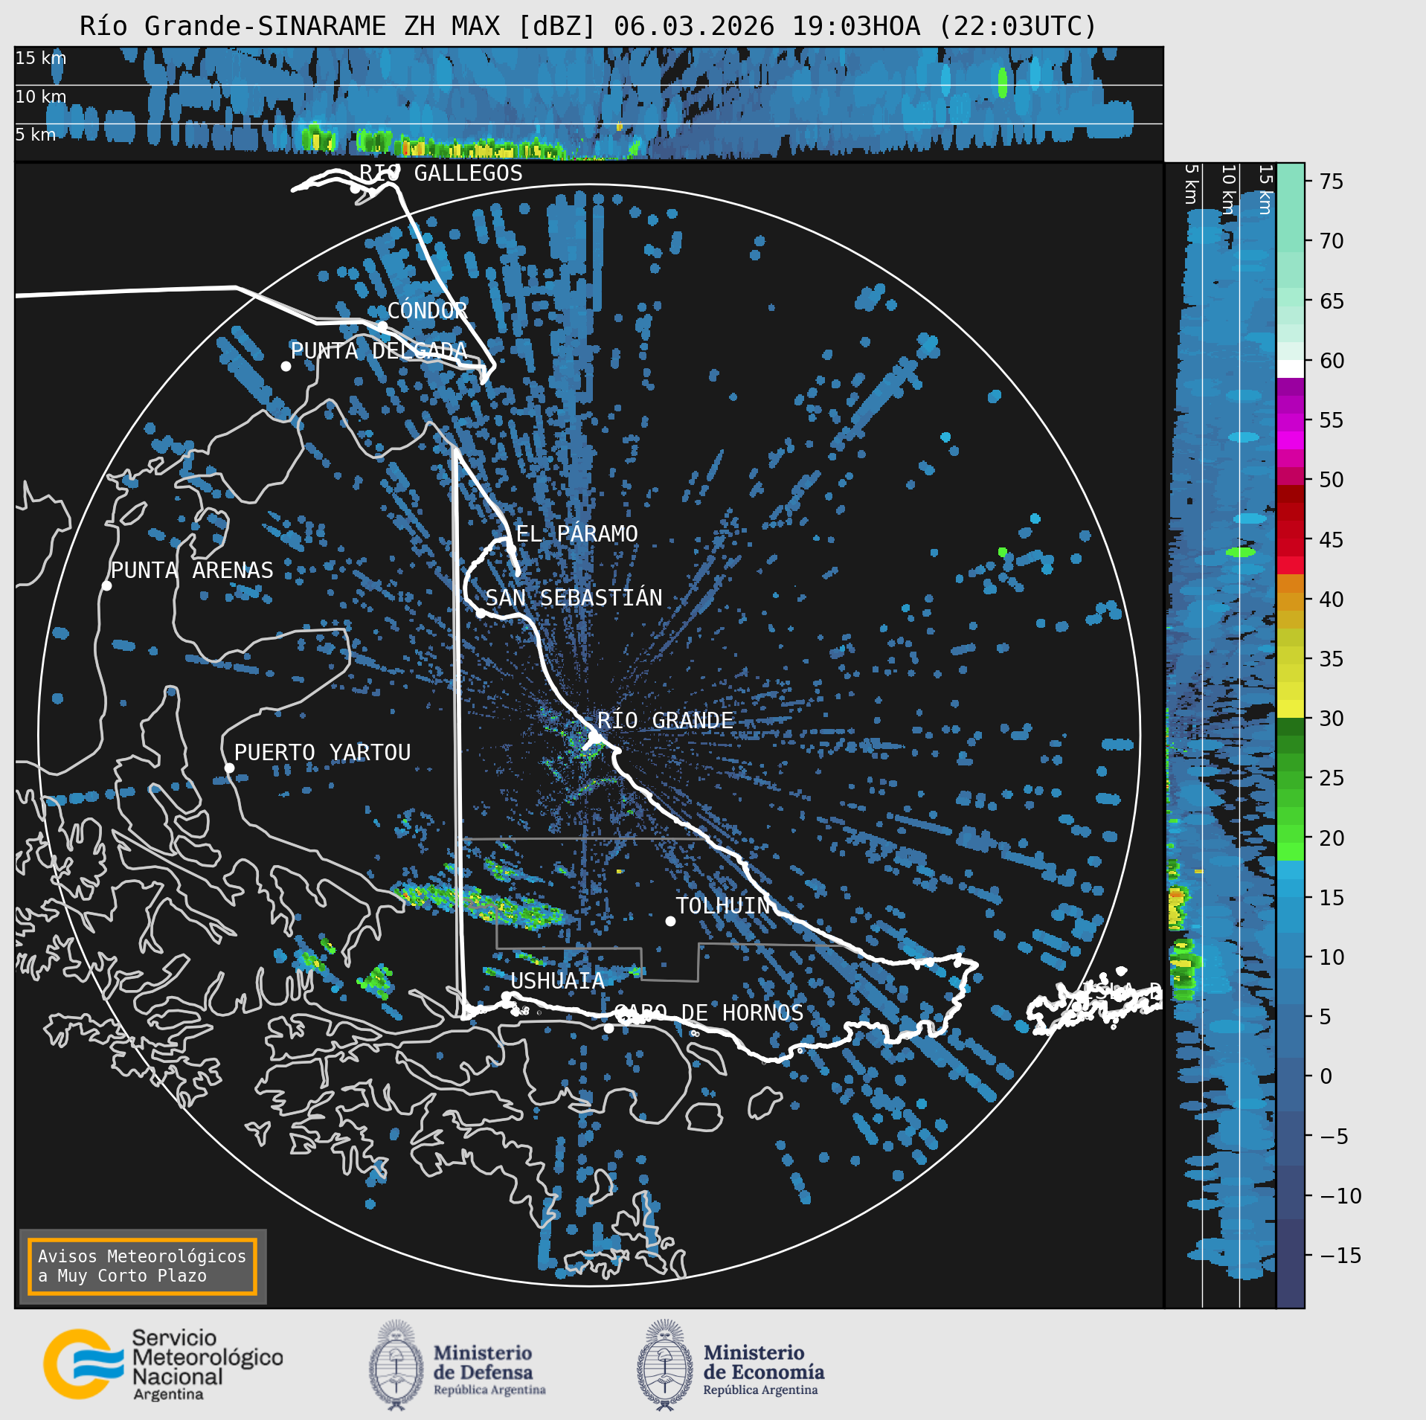Click the 15 km label in top cross-section
Image resolution: width=1426 pixels, height=1420 pixels.
click(41, 58)
